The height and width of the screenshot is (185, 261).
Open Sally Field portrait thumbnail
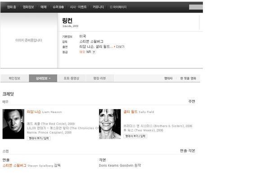[110, 124]
